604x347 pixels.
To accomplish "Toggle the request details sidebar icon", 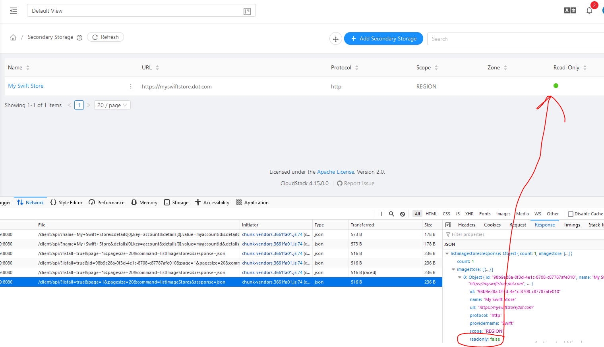I will (448, 225).
